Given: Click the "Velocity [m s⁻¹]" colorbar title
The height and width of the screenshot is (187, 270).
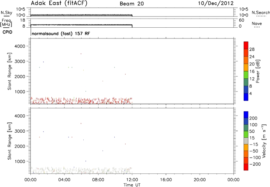Looking at the screenshot, I should pyautogui.click(x=264, y=141).
